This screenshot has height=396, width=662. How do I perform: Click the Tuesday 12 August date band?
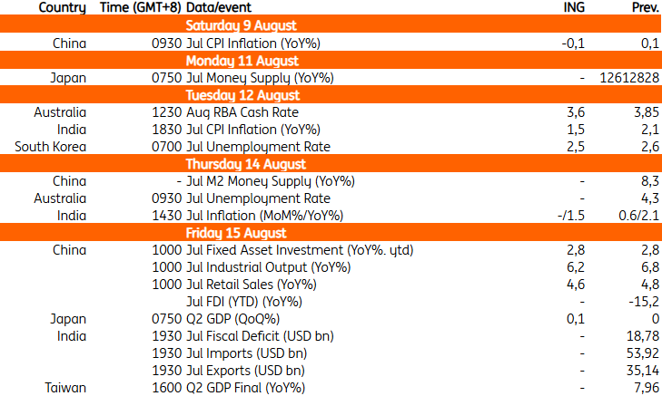pos(242,94)
